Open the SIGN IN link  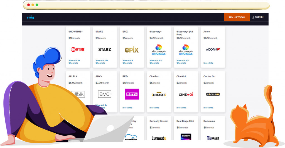(258, 17)
